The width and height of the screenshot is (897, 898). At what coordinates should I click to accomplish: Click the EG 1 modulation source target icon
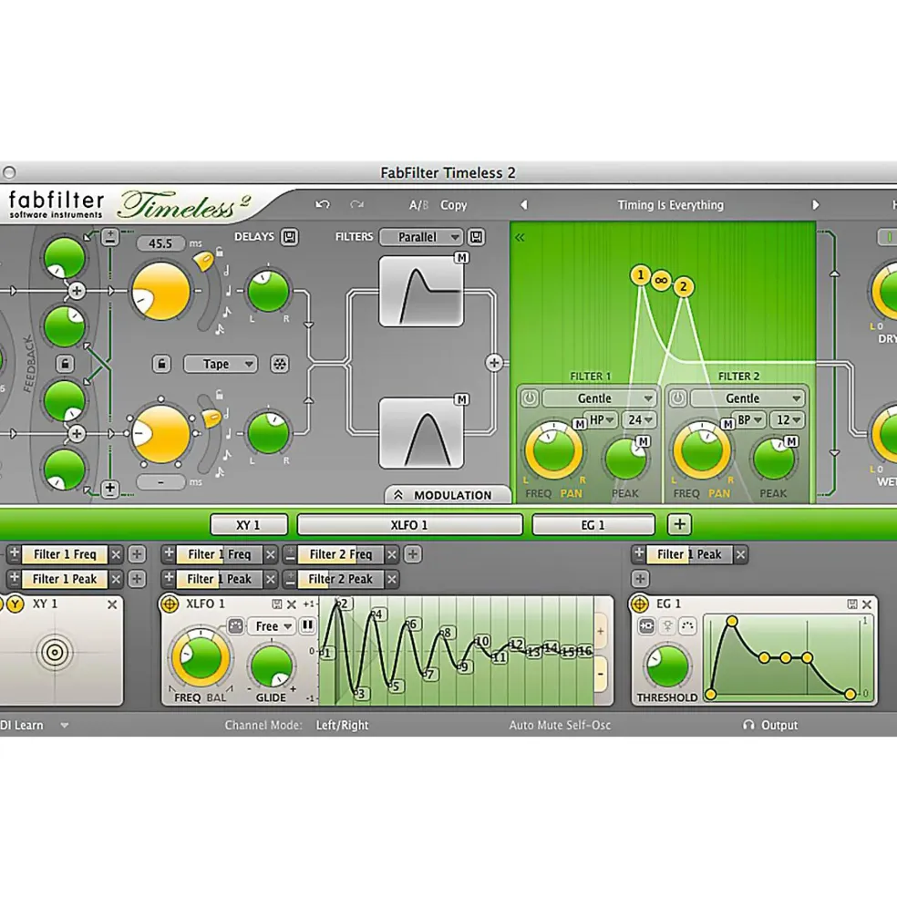(640, 604)
